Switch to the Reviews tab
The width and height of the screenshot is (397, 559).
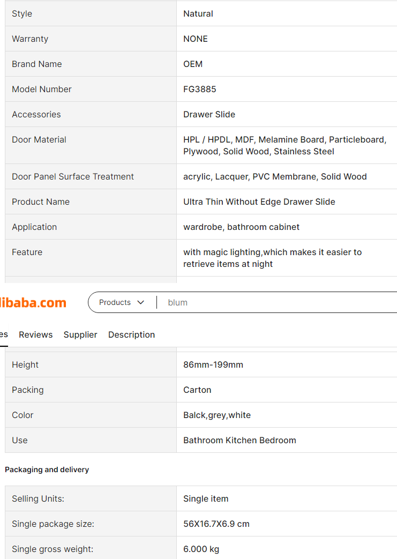point(36,335)
